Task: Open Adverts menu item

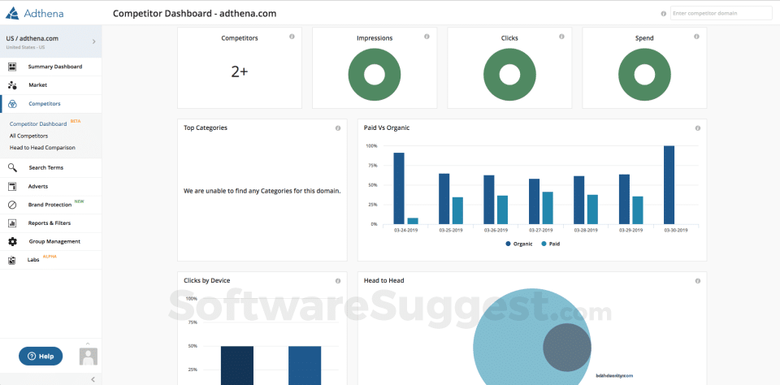Action: 50,187
